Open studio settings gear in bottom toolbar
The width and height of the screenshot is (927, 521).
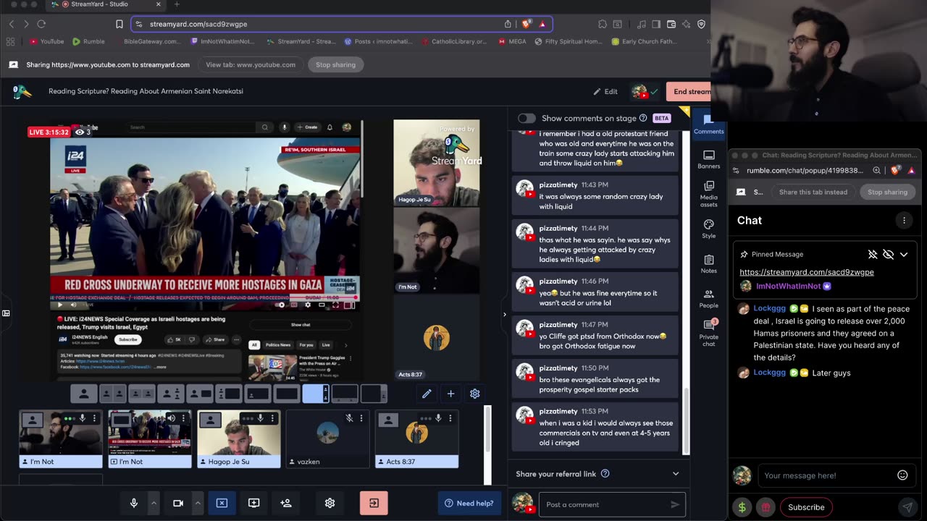[x=330, y=503]
